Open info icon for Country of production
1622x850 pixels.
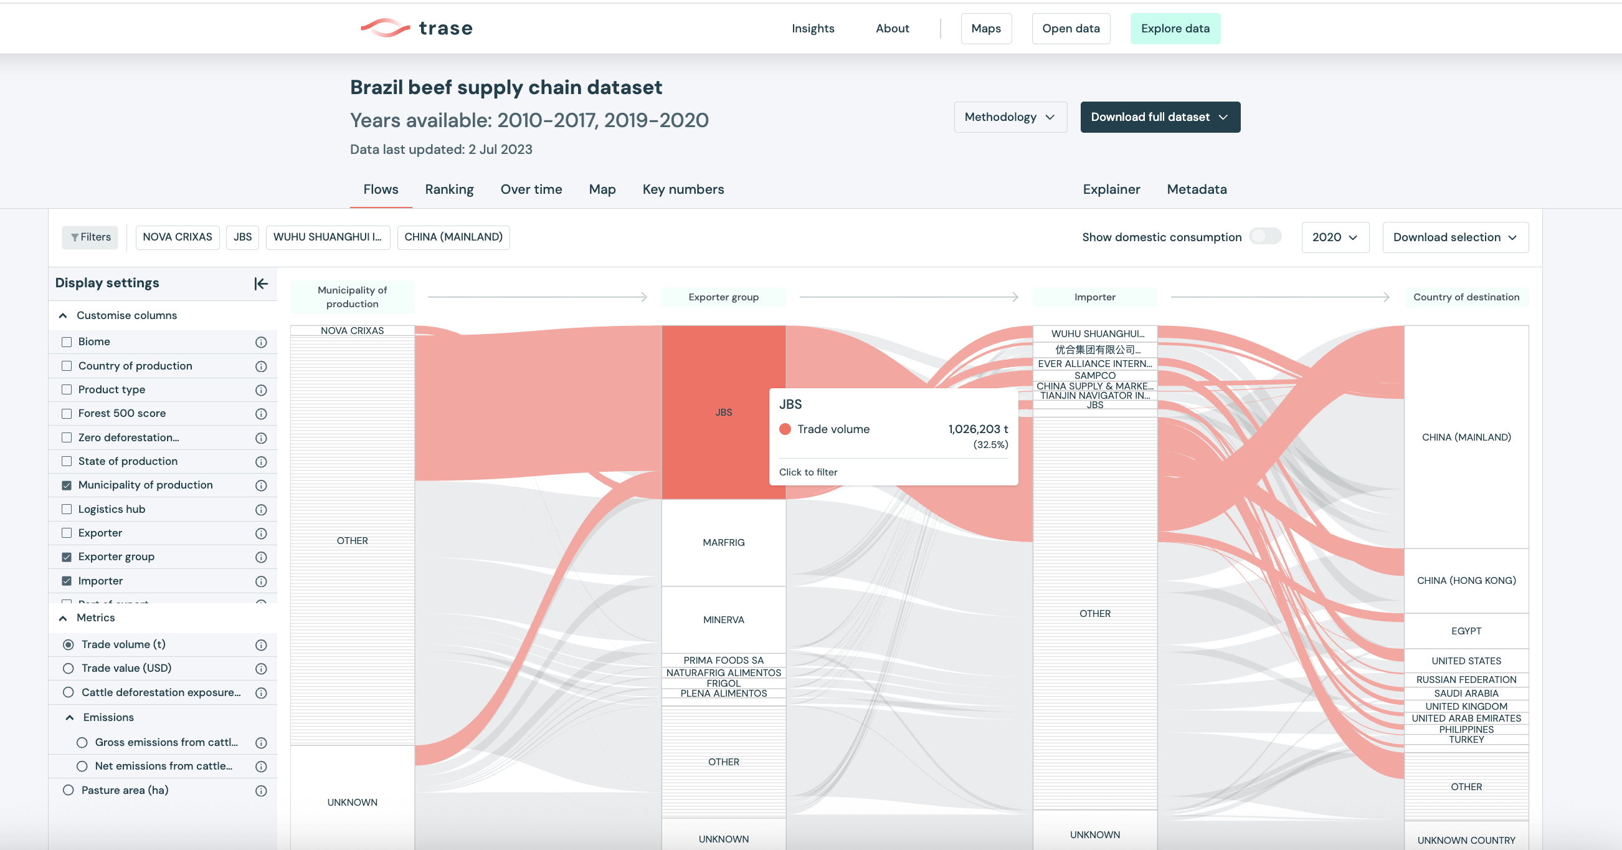pos(260,366)
